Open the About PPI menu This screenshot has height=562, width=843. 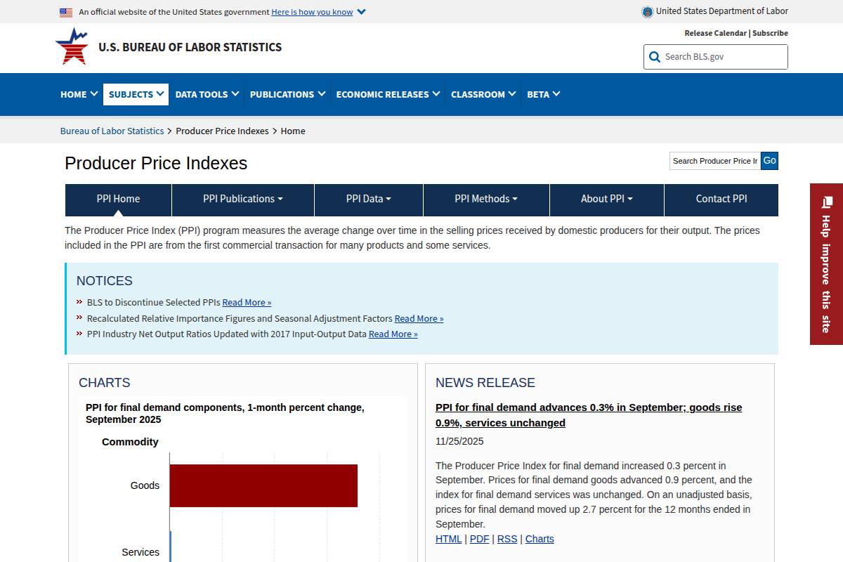tap(606, 199)
